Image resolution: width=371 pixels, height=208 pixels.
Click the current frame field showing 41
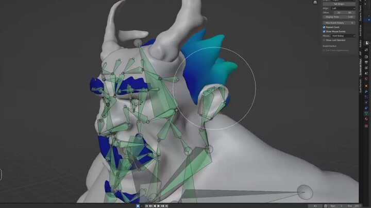[315, 206]
